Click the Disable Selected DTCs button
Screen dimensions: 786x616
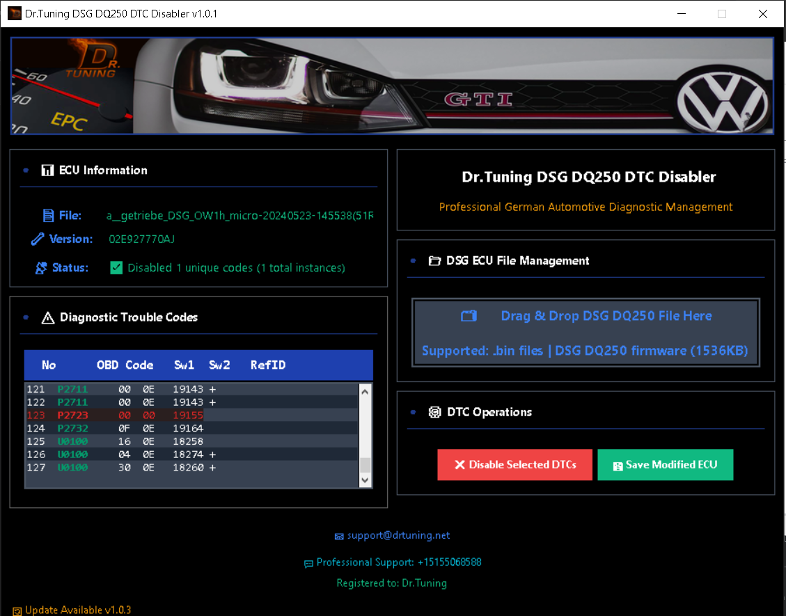tap(514, 465)
